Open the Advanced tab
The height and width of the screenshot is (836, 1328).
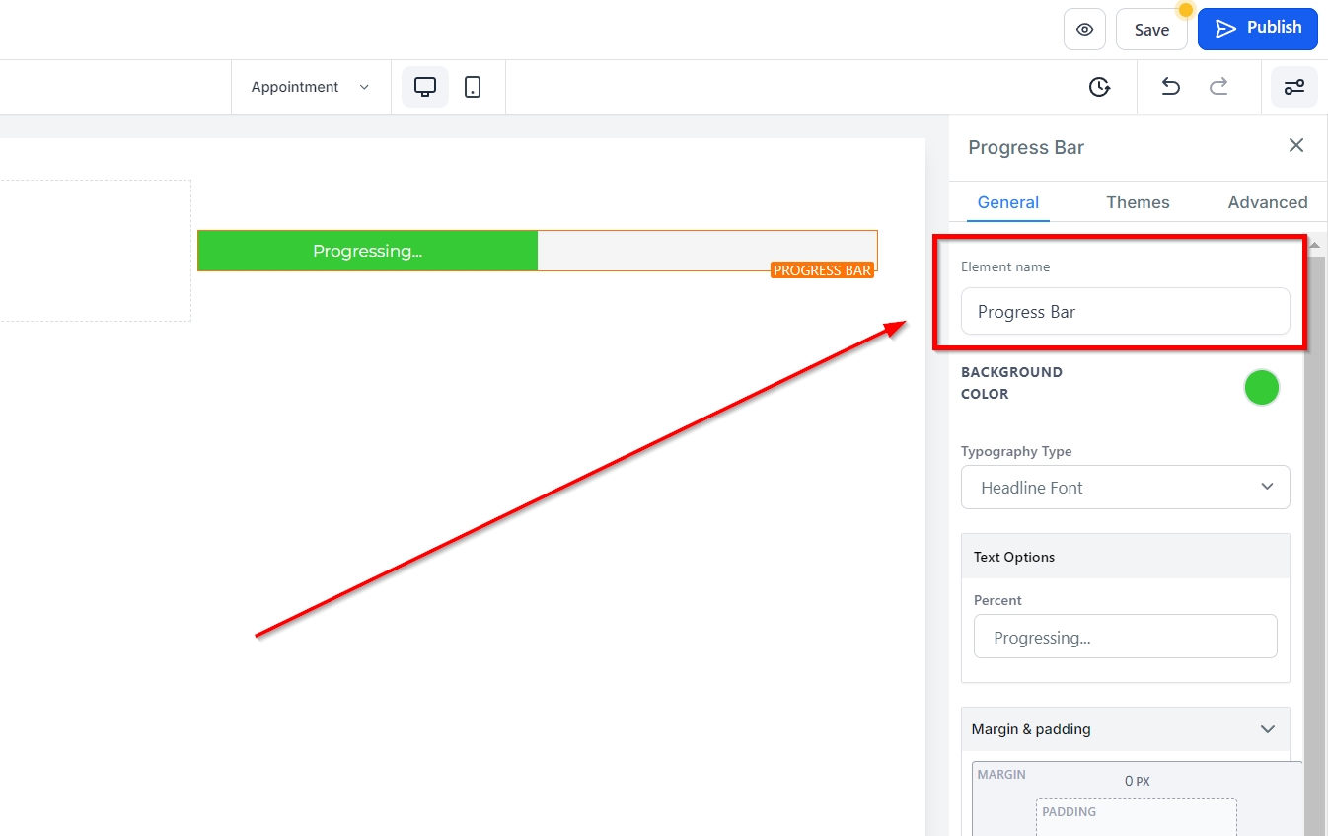coord(1267,202)
